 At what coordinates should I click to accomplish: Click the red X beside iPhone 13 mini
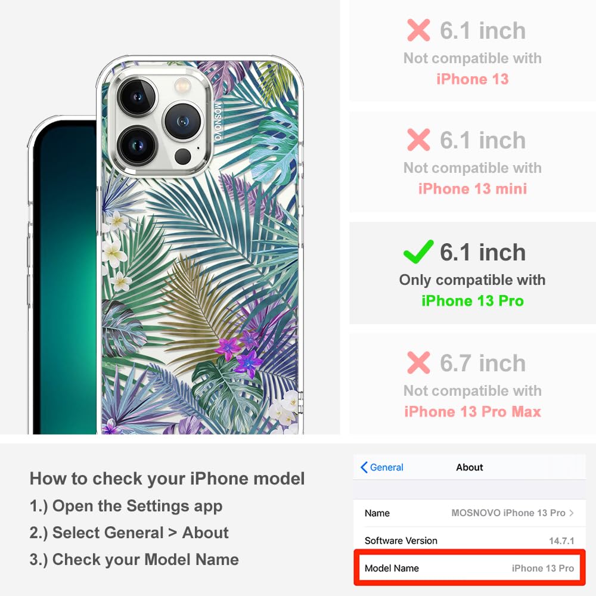pos(418,140)
